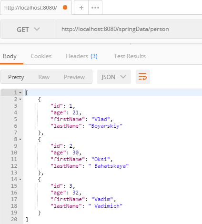Collapse the first person object at line 2
Image resolution: width=202 pixels, height=224 pixels.
(20, 99)
